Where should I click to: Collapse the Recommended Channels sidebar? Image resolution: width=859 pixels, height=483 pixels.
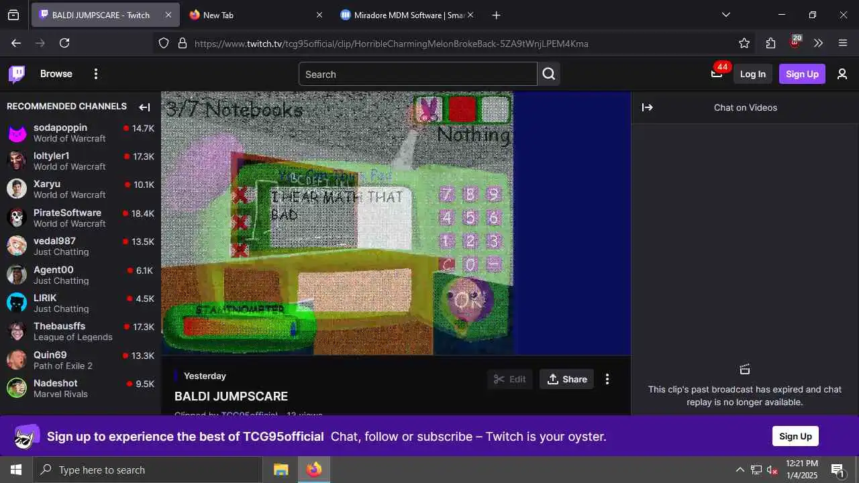coord(144,107)
